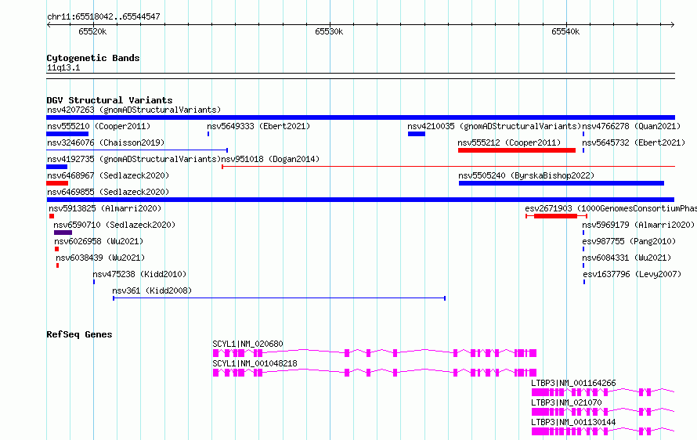Open nsv5969179 (Almarri2020) label
This screenshot has height=440, width=697.
click(638, 225)
